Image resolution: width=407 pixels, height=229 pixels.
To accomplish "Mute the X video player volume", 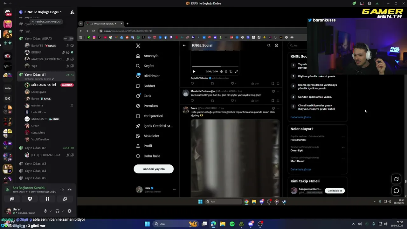I will coord(221,72).
